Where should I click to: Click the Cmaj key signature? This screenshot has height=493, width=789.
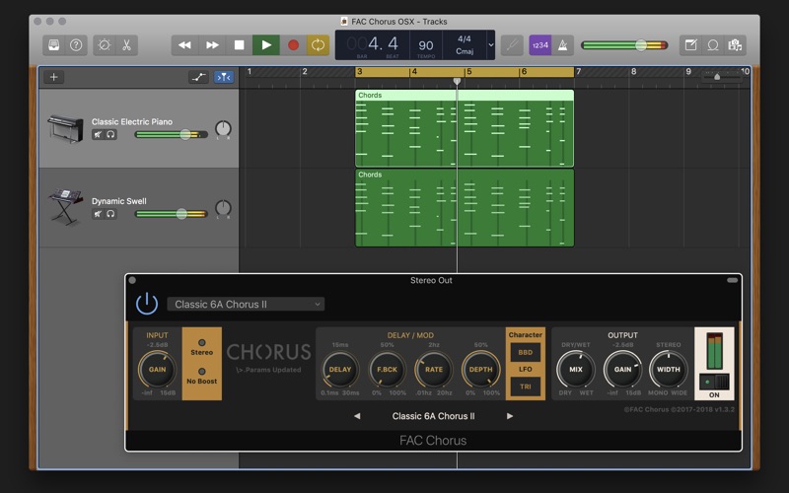tap(465, 51)
